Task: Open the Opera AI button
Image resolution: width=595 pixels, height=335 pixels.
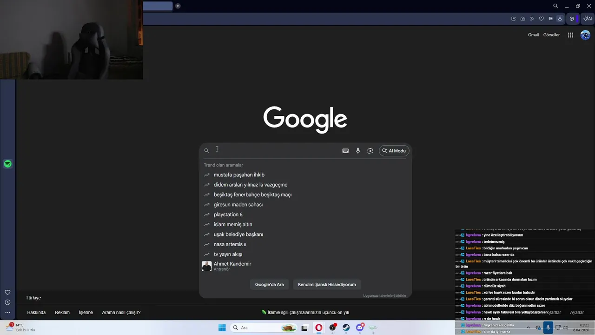Action: click(x=588, y=19)
